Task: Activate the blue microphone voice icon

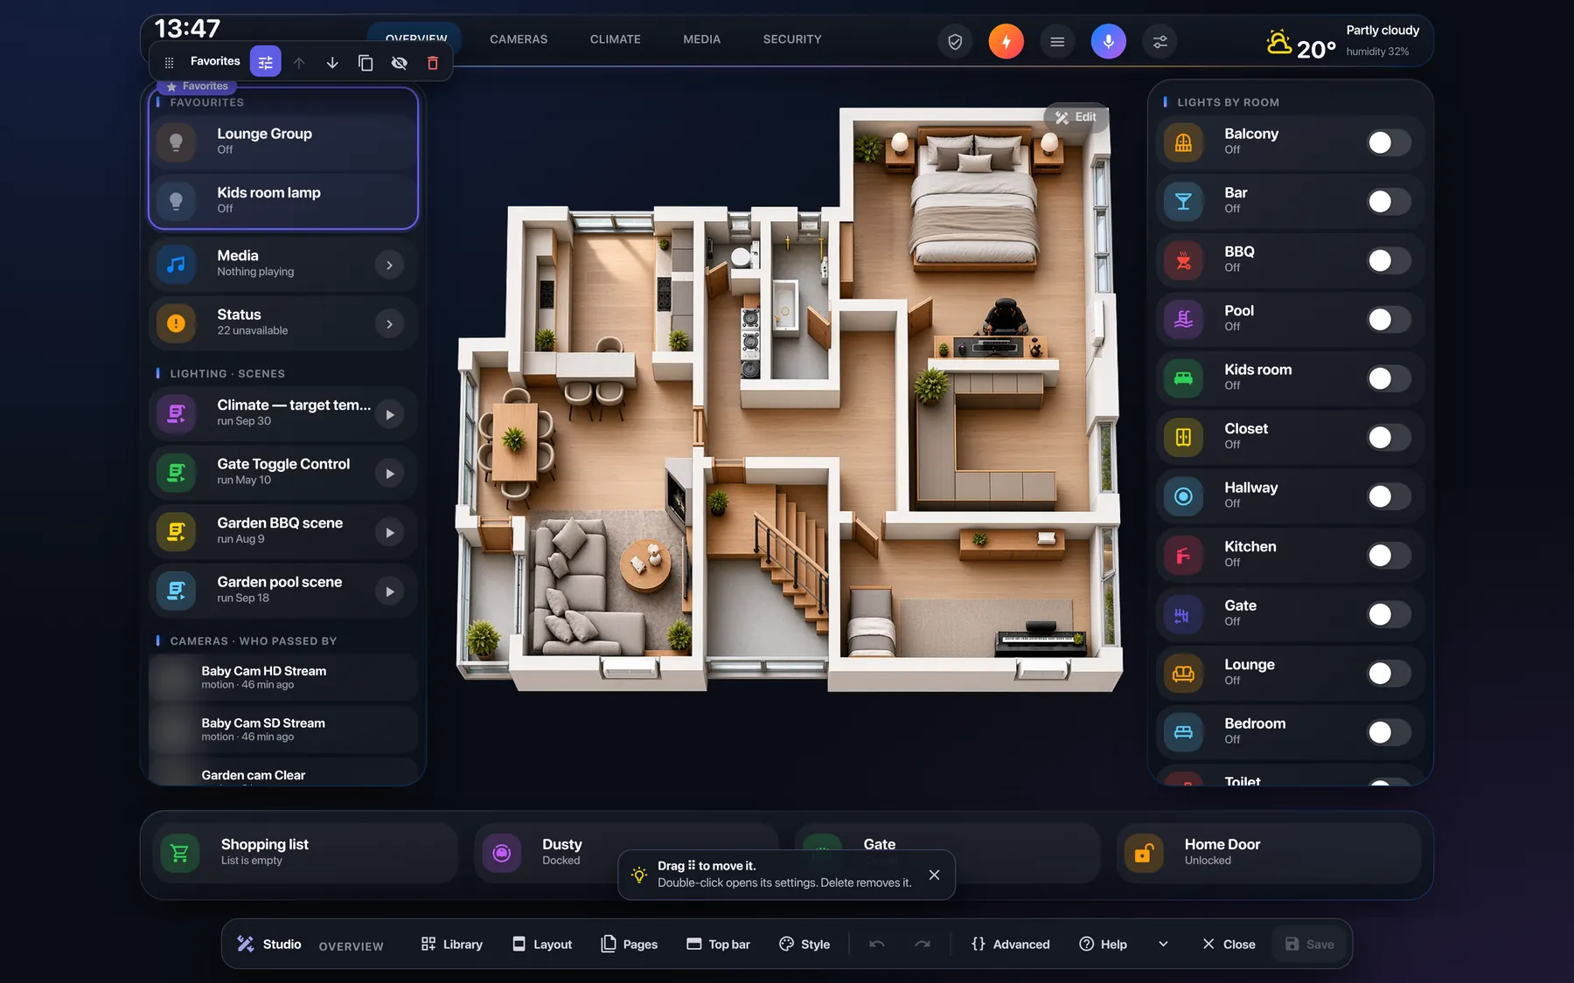Action: pos(1108,41)
